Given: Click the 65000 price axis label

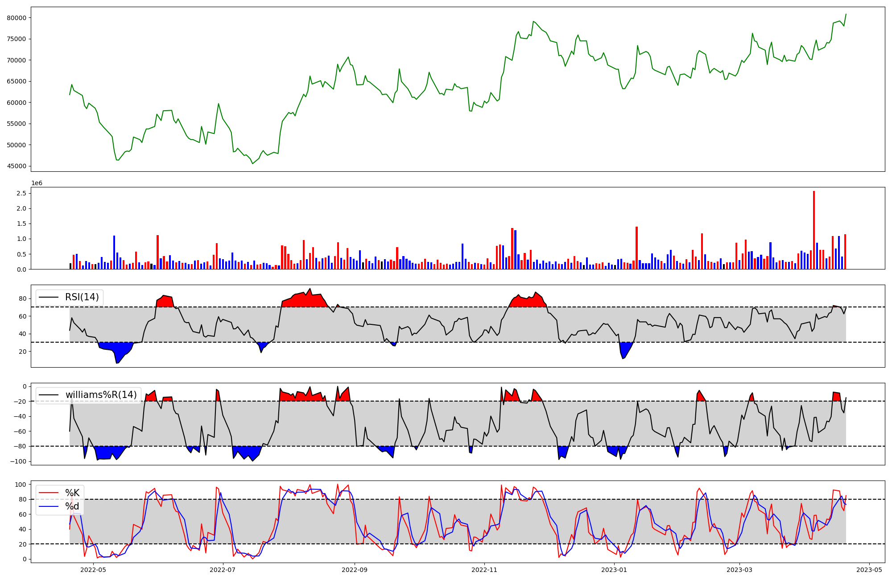Looking at the screenshot, I should click(17, 81).
